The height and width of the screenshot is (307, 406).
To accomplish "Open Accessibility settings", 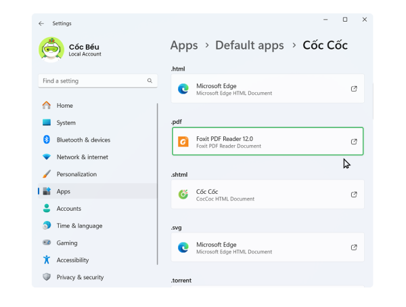I will click(x=97, y=260).
